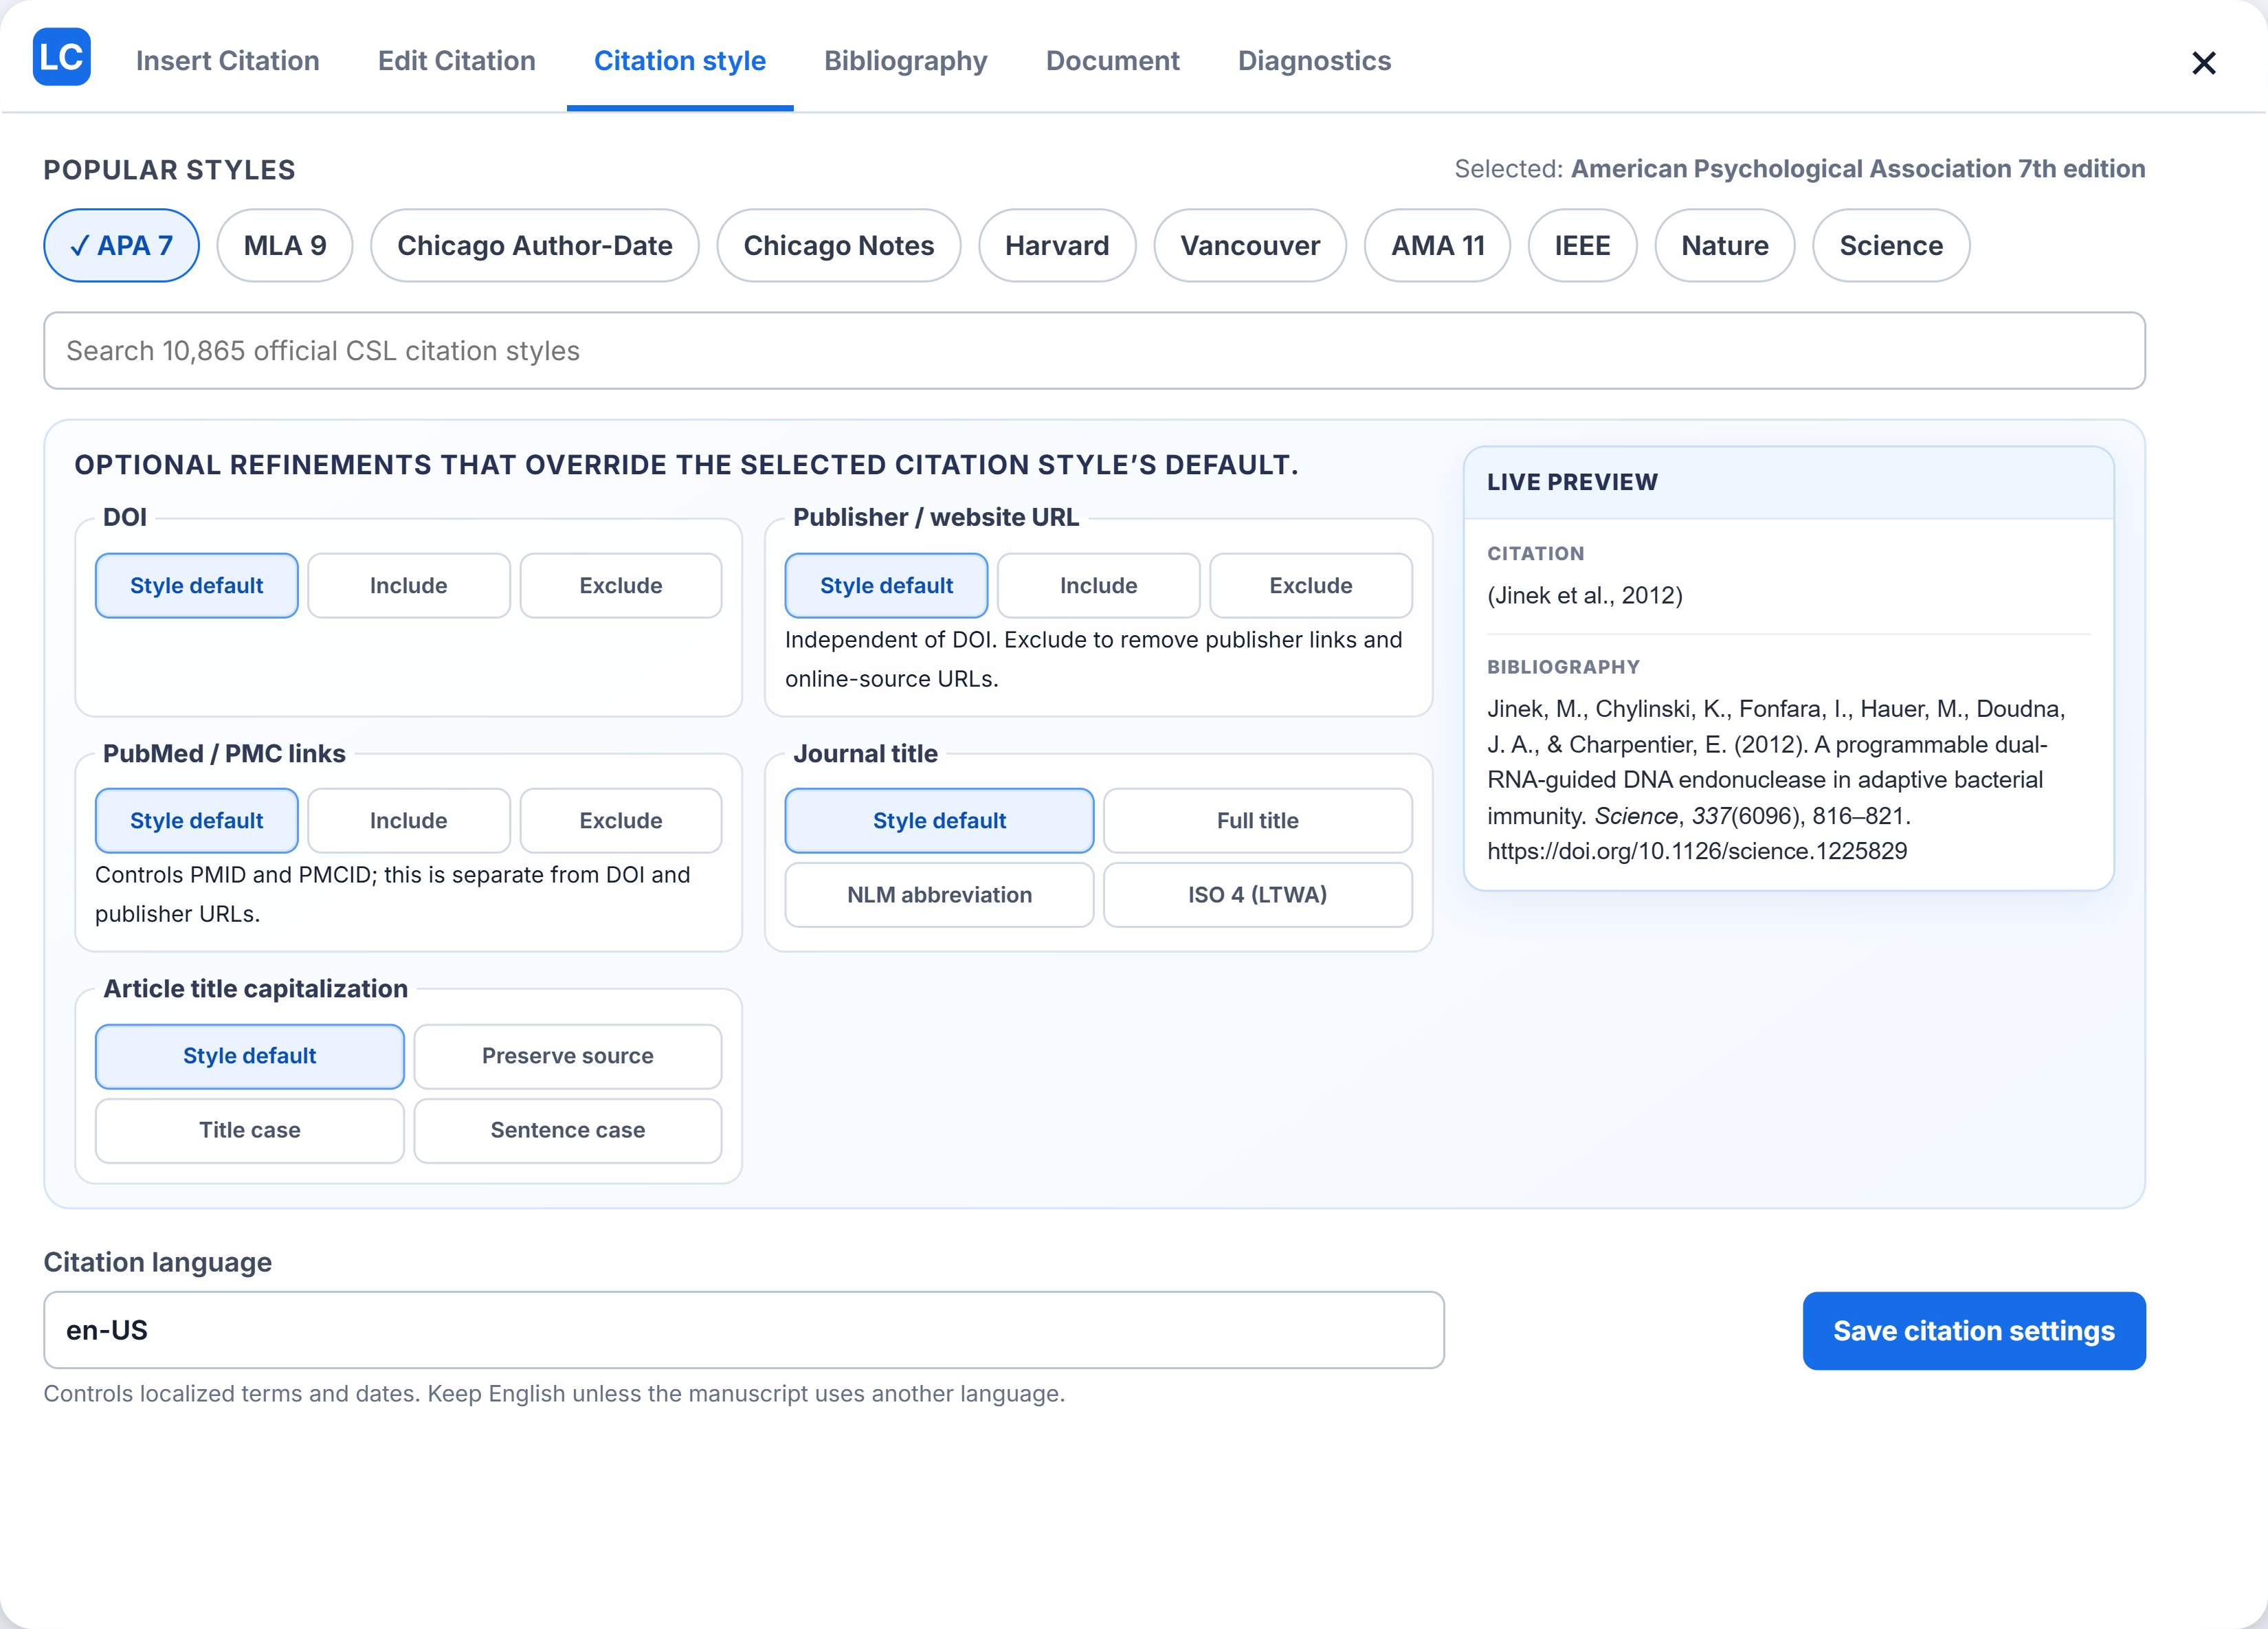Select the APA 7 style chip
Screen dimensions: 2268x1629
pos(121,245)
